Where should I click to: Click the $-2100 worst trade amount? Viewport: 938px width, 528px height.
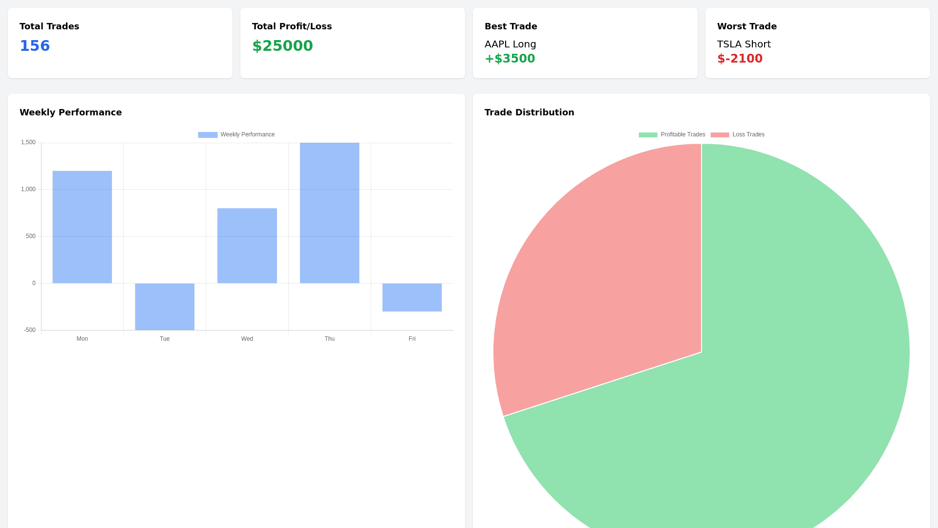(x=740, y=59)
